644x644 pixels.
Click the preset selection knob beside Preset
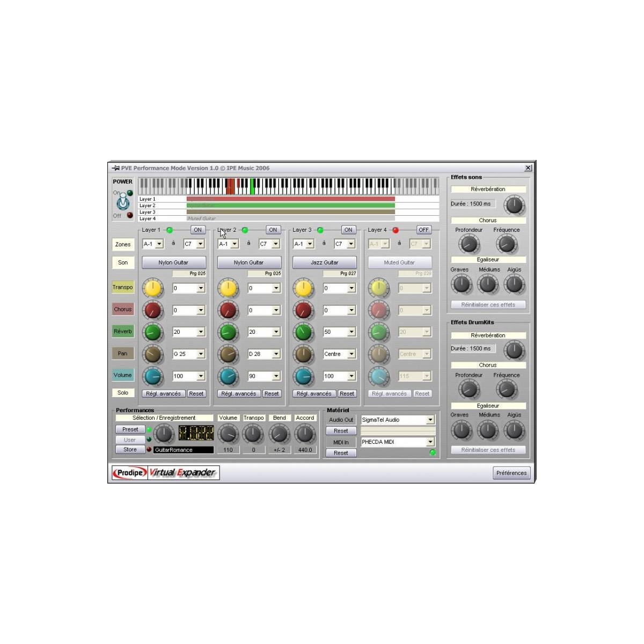tap(164, 434)
